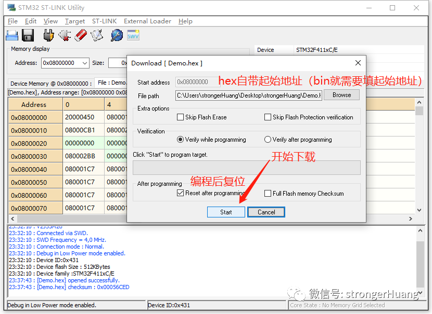Click address row 0x08000040
The height and width of the screenshot is (314, 432).
pos(35,169)
